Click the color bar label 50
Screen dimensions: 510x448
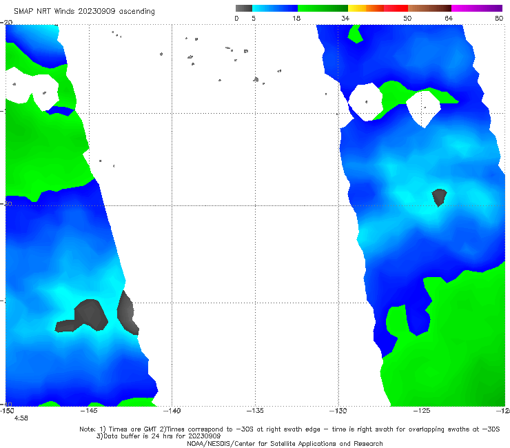[x=407, y=19]
